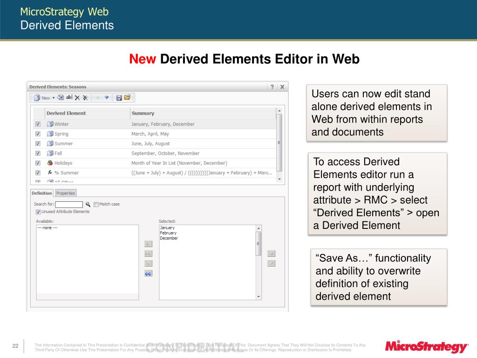Select the Winter derived element name
Screen dimensions: 477x358
[x=61, y=124]
